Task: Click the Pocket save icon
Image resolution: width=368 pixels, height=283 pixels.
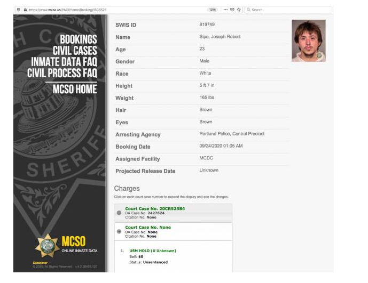Action: click(x=232, y=10)
